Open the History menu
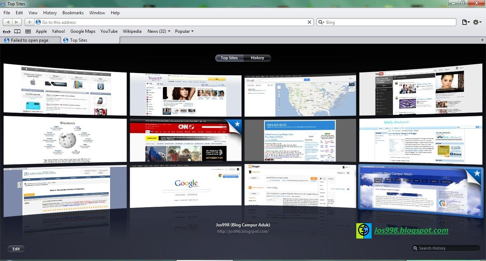The image size is (486, 261). pyautogui.click(x=50, y=12)
